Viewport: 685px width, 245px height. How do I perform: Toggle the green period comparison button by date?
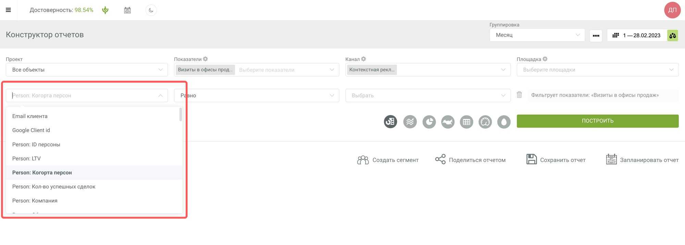click(x=672, y=35)
